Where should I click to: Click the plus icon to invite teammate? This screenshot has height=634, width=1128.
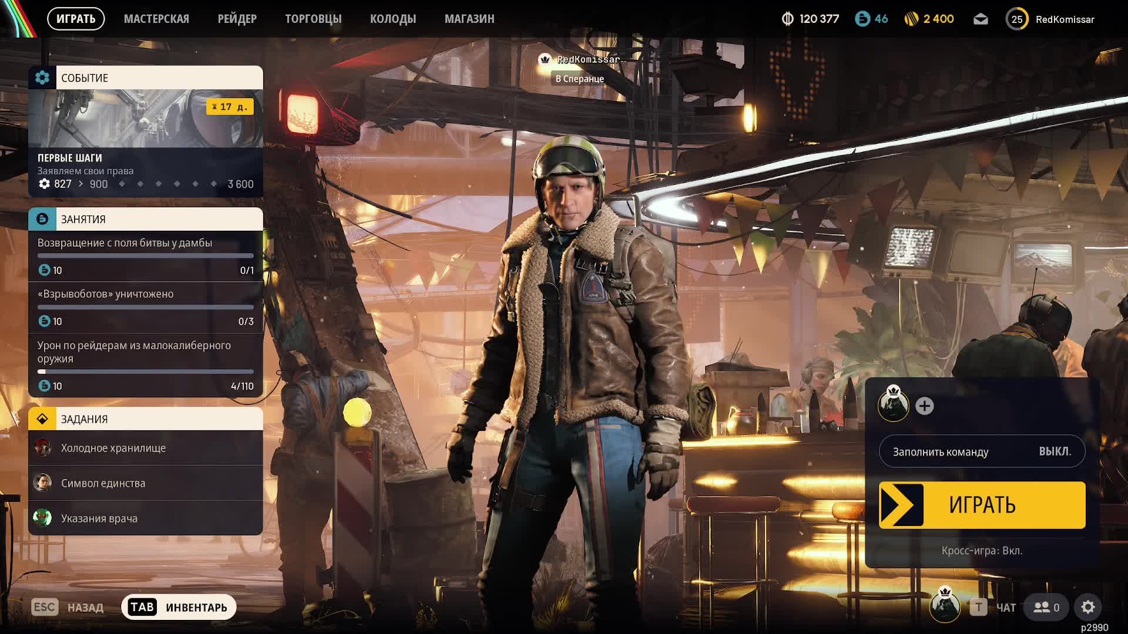pos(924,406)
